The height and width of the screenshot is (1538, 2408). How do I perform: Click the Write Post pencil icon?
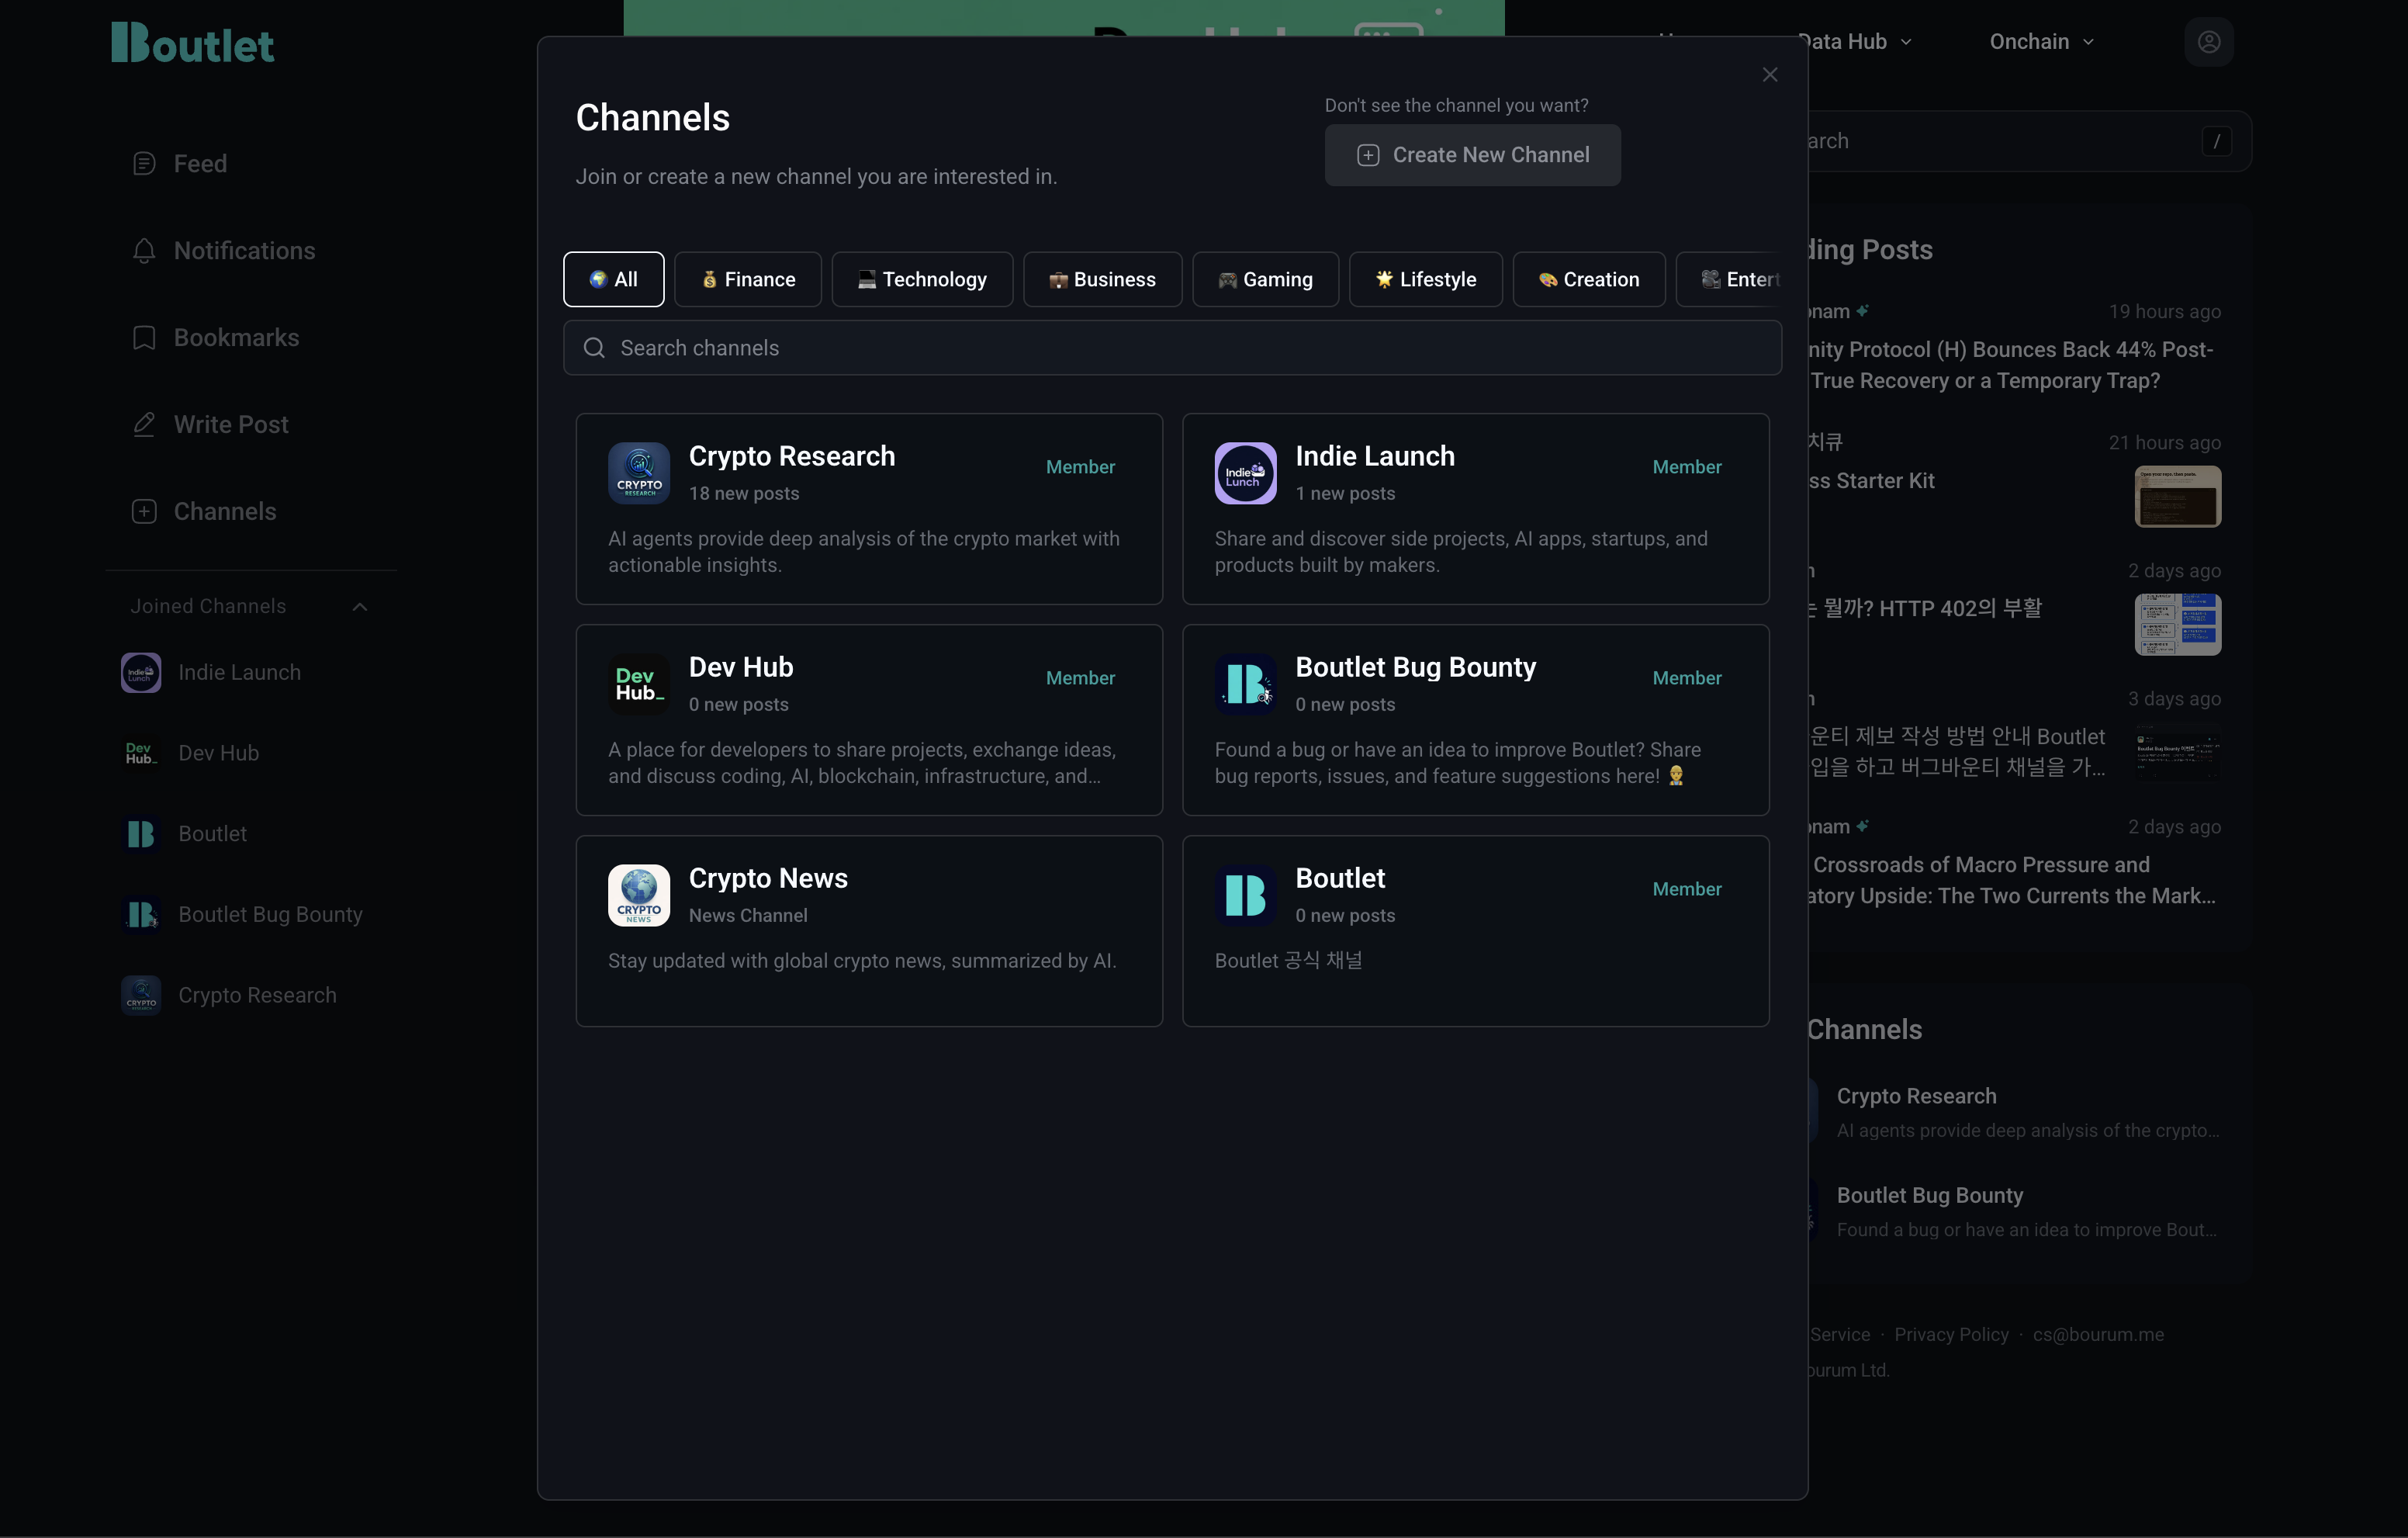pos(144,425)
